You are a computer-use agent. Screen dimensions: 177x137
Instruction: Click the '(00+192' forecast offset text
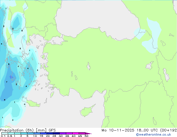pyautogui.click(x=168, y=130)
